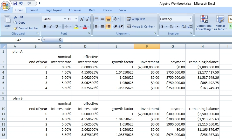Image resolution: width=232 pixels, height=139 pixels.
Task: Open the Office Button menu
Action: tap(5, 6)
